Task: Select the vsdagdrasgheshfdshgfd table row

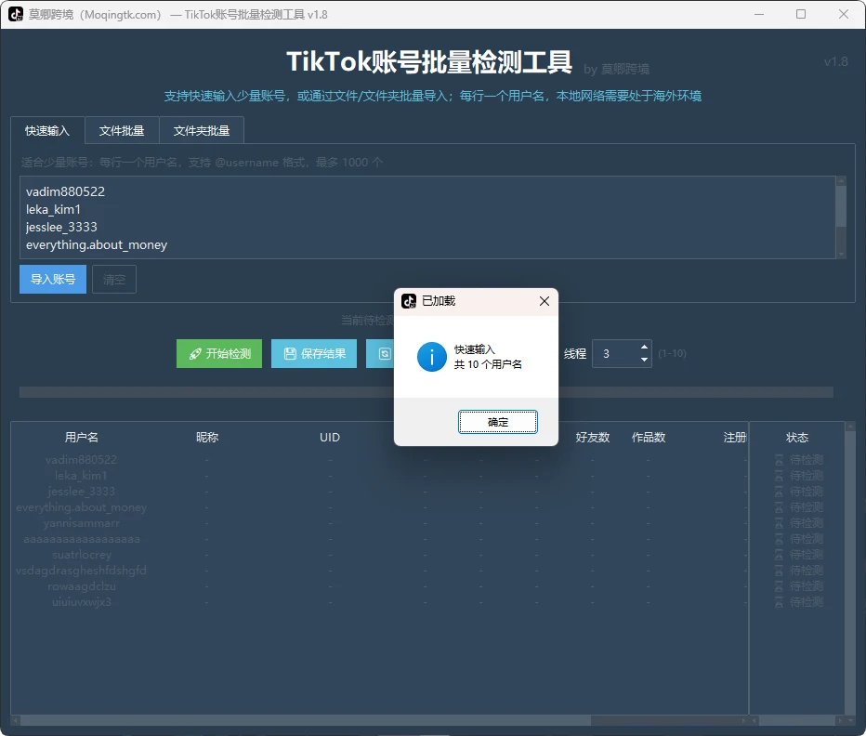Action: (379, 571)
